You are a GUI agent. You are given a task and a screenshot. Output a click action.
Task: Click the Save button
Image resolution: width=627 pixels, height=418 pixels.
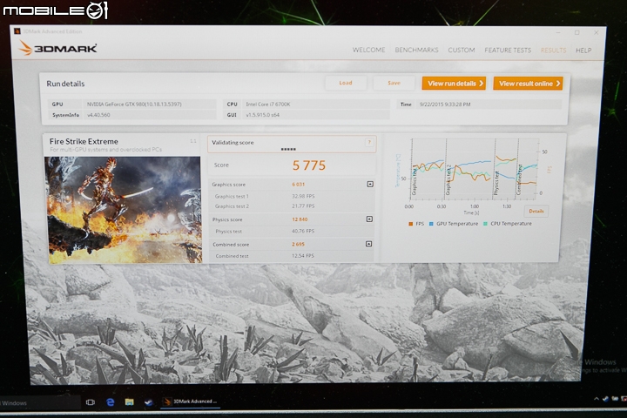pyautogui.click(x=394, y=83)
